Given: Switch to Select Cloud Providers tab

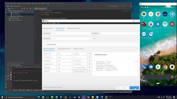Looking at the screenshot, I should pyautogui.click(x=74, y=29).
